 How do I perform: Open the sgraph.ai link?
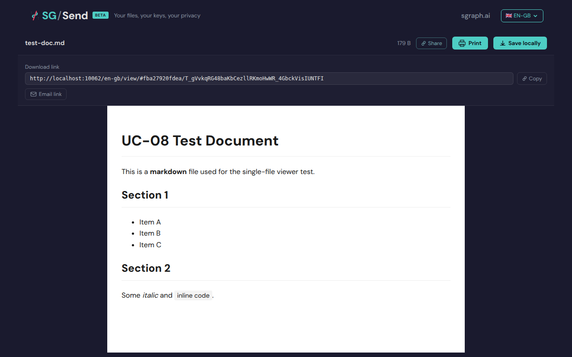pos(475,16)
